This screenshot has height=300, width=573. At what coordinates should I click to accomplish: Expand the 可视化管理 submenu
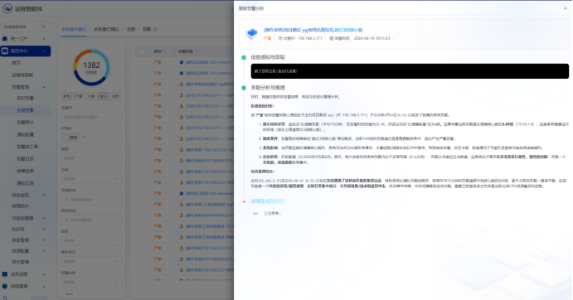pos(44,218)
